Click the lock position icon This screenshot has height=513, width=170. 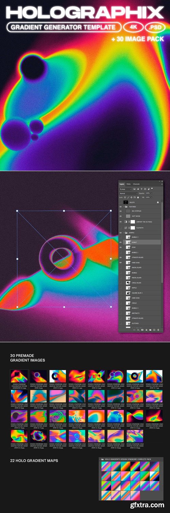point(131,197)
